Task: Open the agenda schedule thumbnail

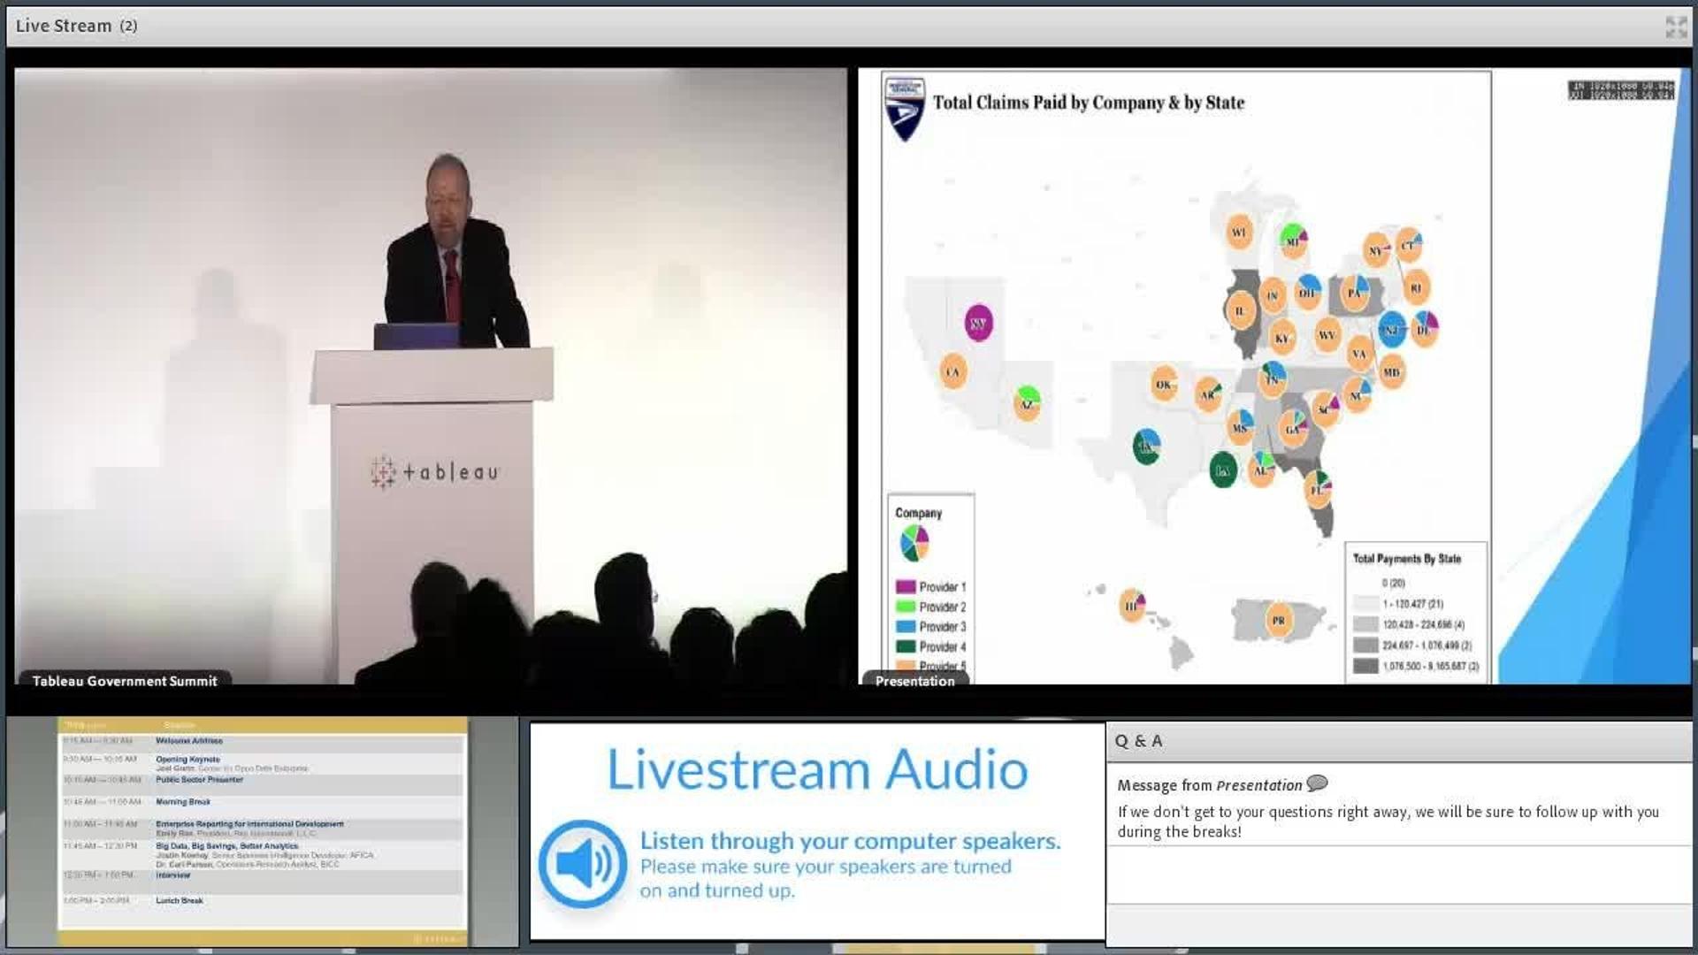Action: 262,831
